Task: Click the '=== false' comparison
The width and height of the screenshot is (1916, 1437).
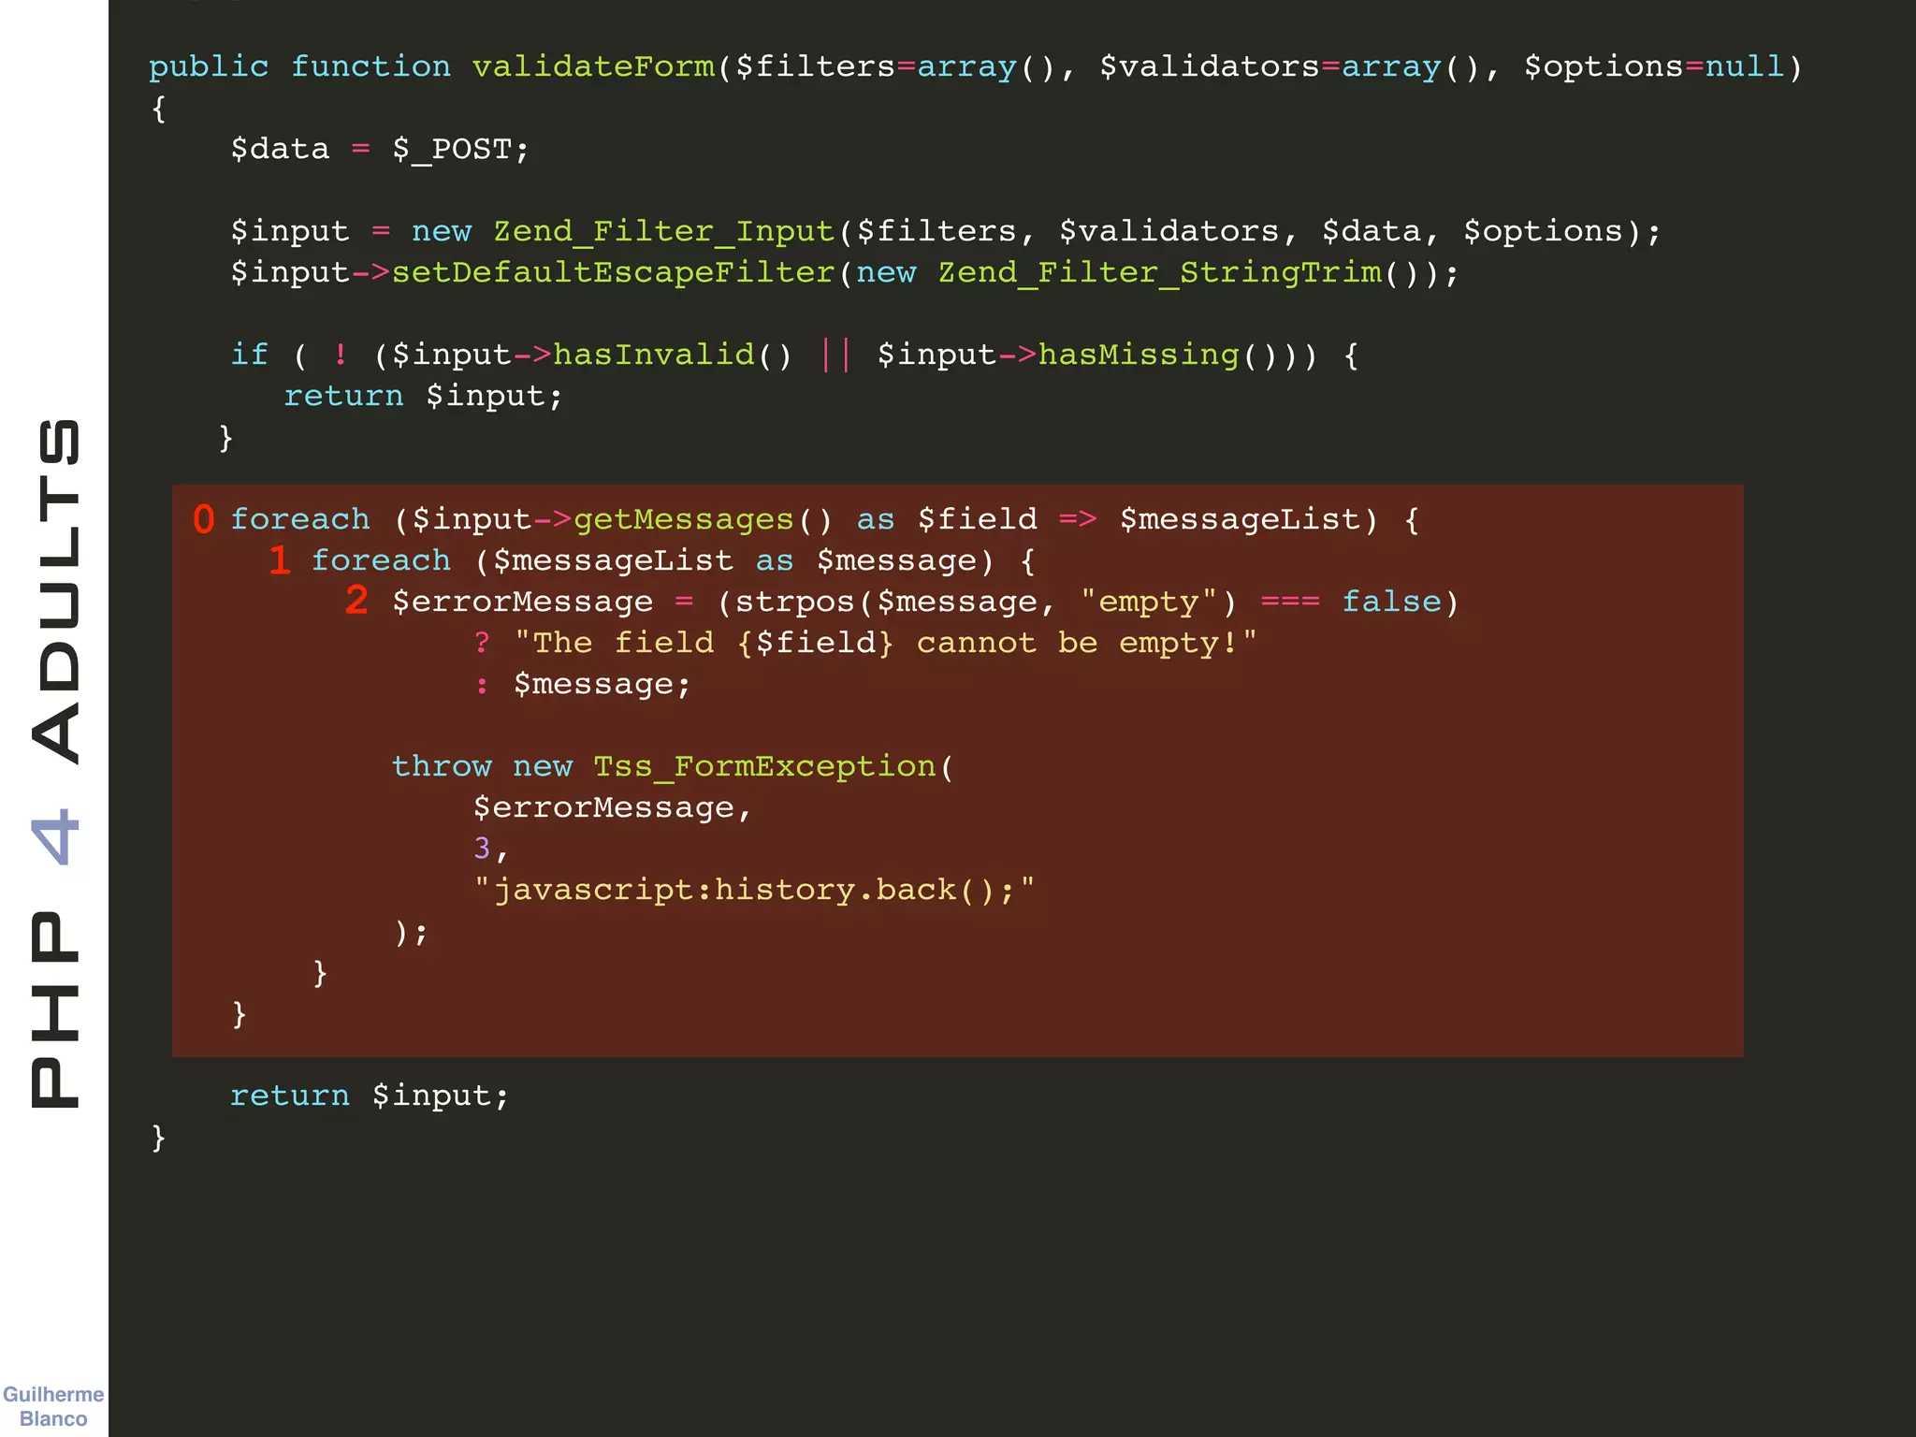Action: (1351, 602)
